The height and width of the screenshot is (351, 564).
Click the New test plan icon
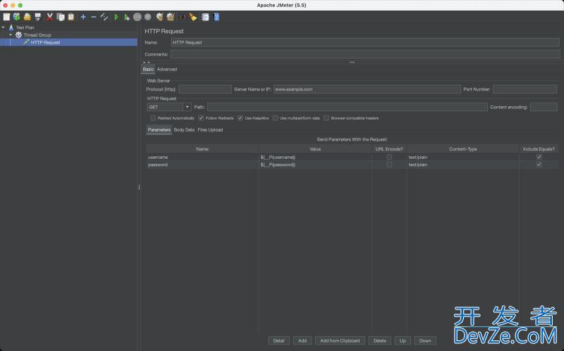[x=6, y=17]
